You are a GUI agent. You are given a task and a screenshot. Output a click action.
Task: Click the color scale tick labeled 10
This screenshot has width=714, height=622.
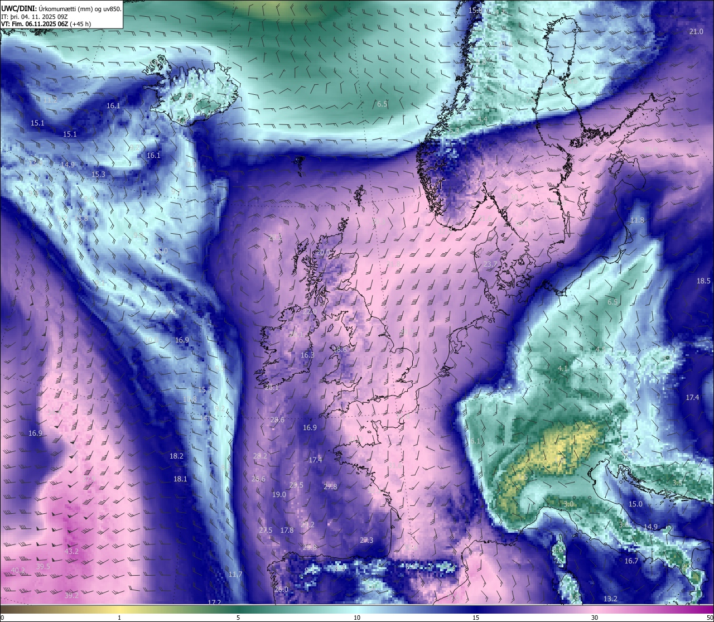pyautogui.click(x=357, y=618)
